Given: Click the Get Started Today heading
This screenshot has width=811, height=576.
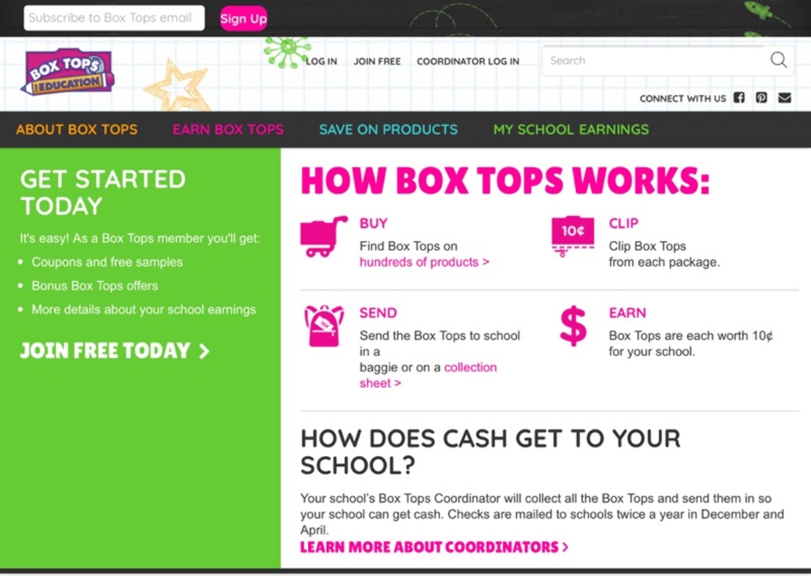Looking at the screenshot, I should [x=103, y=192].
